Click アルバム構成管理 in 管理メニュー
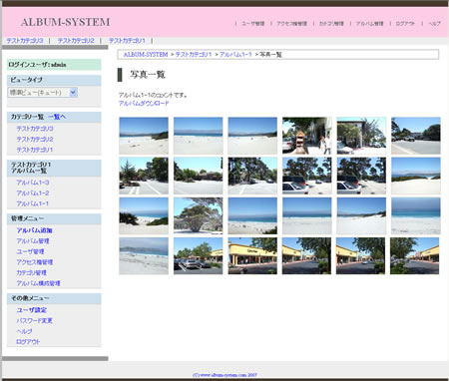 point(39,283)
